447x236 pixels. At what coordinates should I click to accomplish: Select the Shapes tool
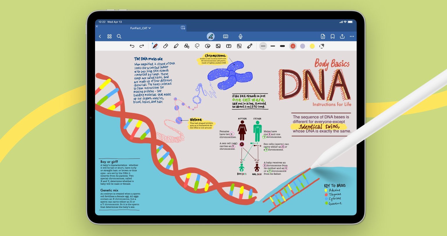tap(187, 46)
